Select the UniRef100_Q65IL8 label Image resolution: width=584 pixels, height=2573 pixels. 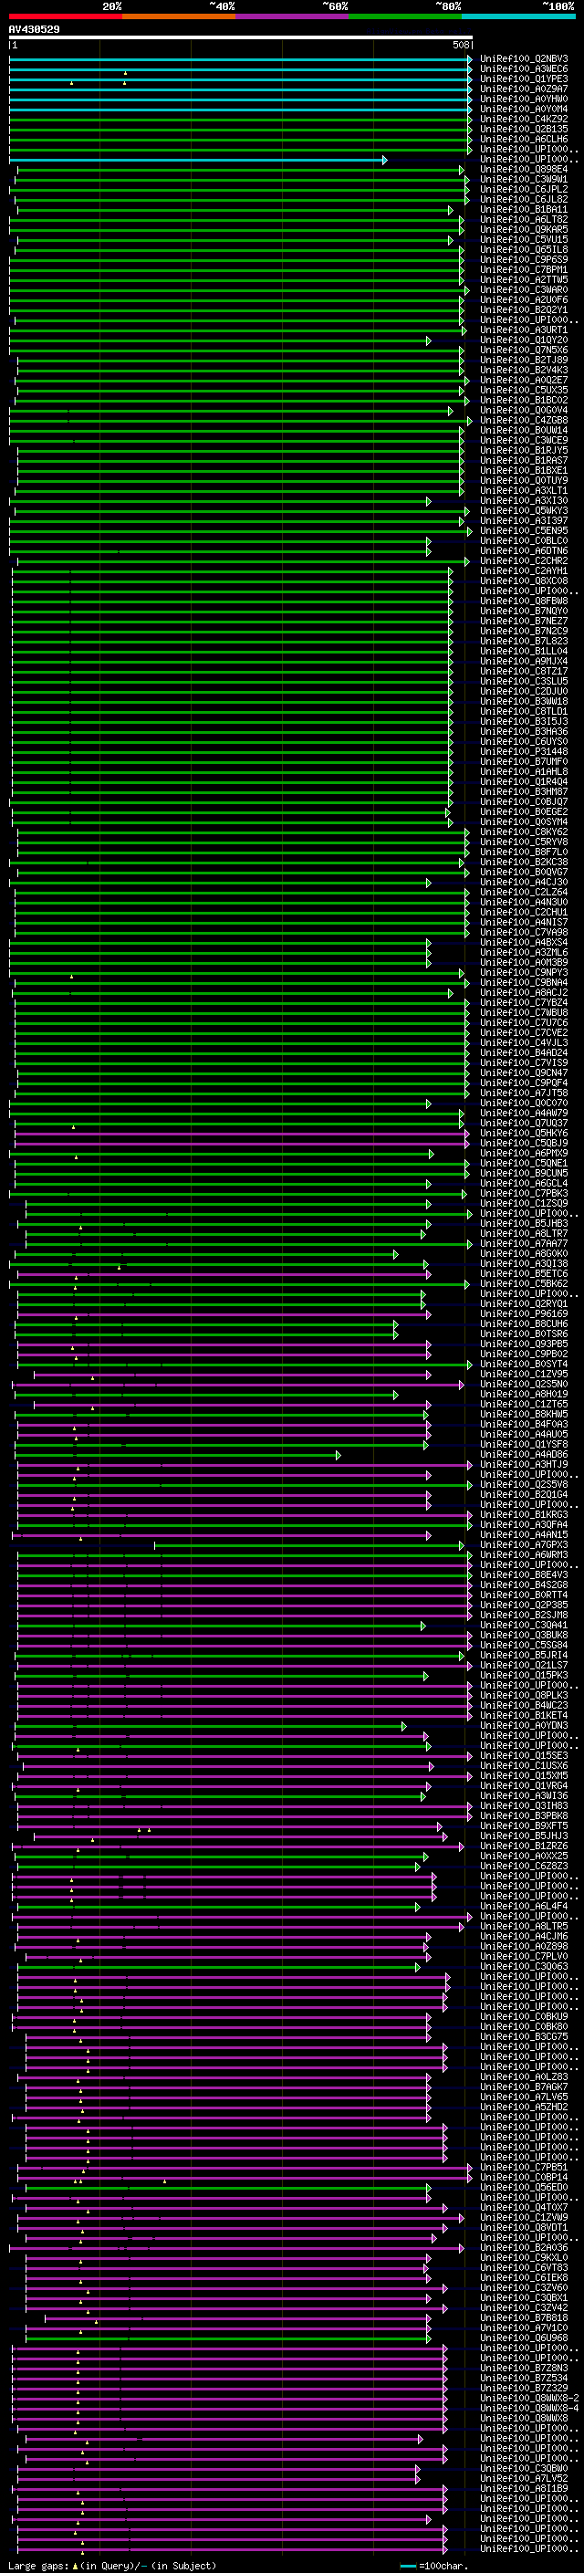point(523,250)
